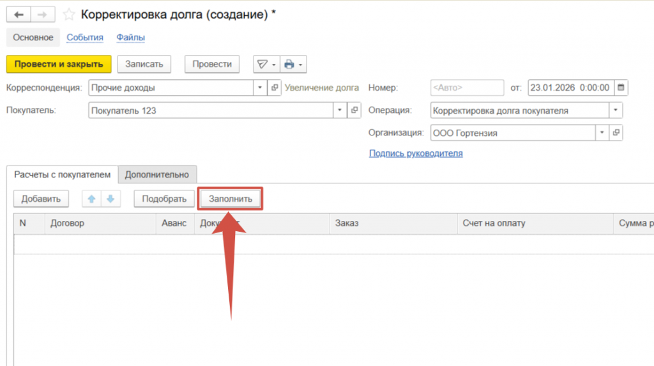Add document to favorites with star icon
Image resolution: width=654 pixels, height=366 pixels.
point(69,15)
